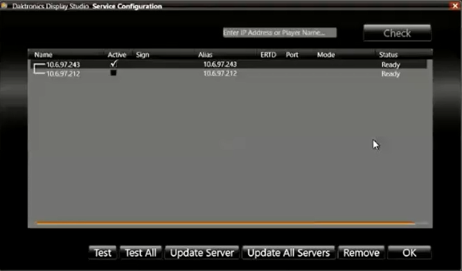Sort by Name column header

(43, 55)
